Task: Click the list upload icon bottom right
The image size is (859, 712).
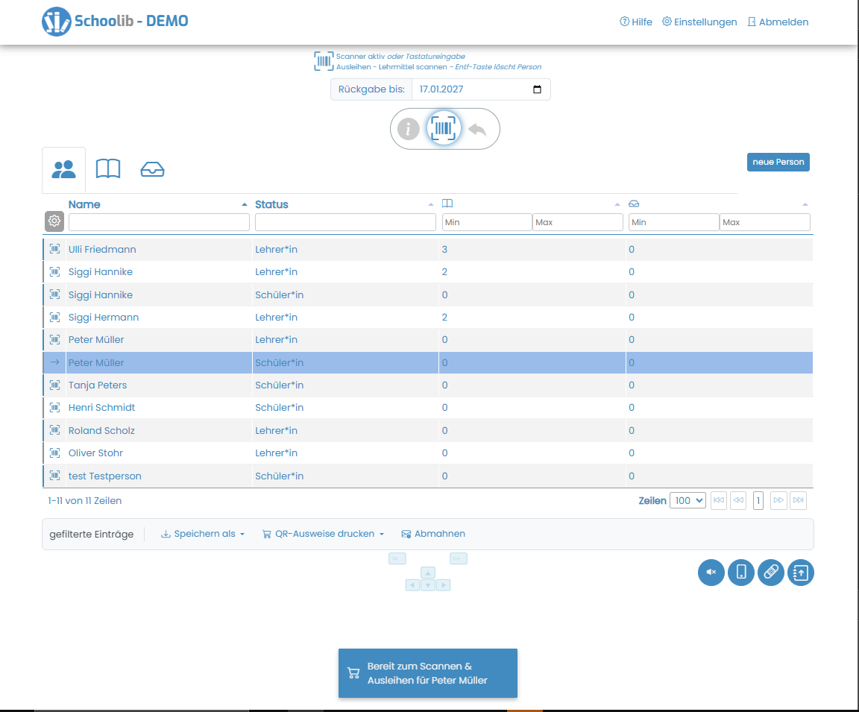Action: pyautogui.click(x=800, y=573)
